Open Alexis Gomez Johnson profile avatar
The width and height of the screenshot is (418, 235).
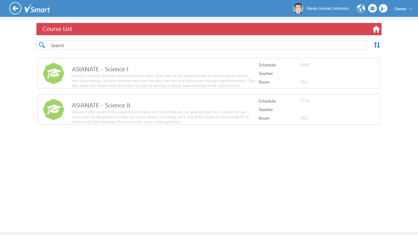pyautogui.click(x=298, y=9)
